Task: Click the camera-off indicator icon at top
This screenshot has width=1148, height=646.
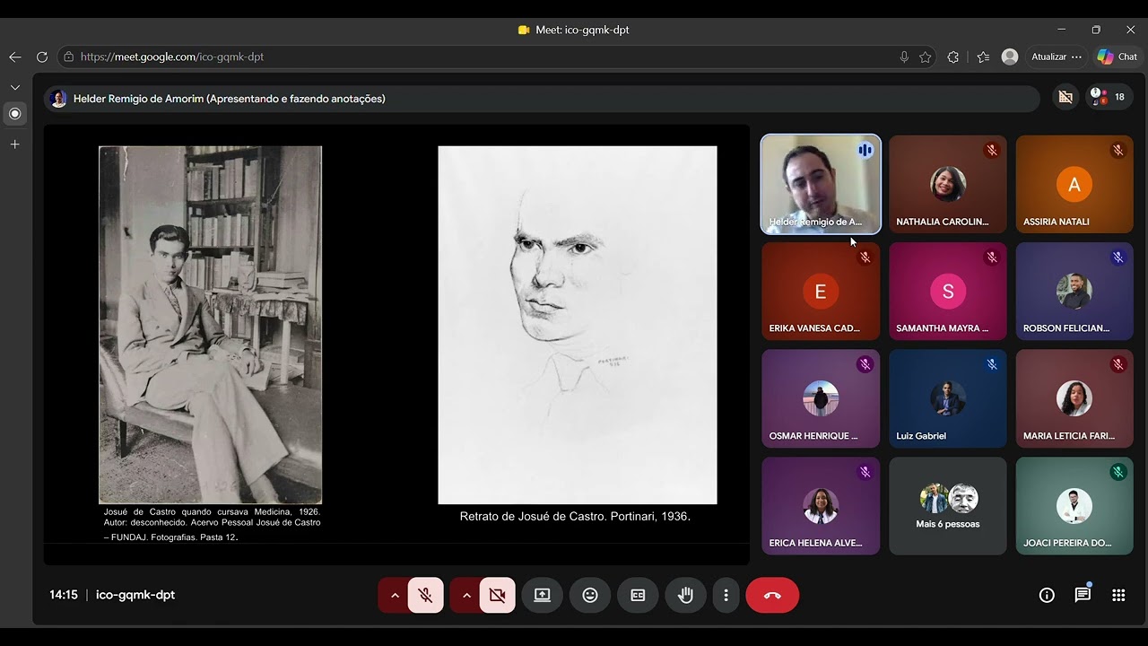Action: 1065,97
